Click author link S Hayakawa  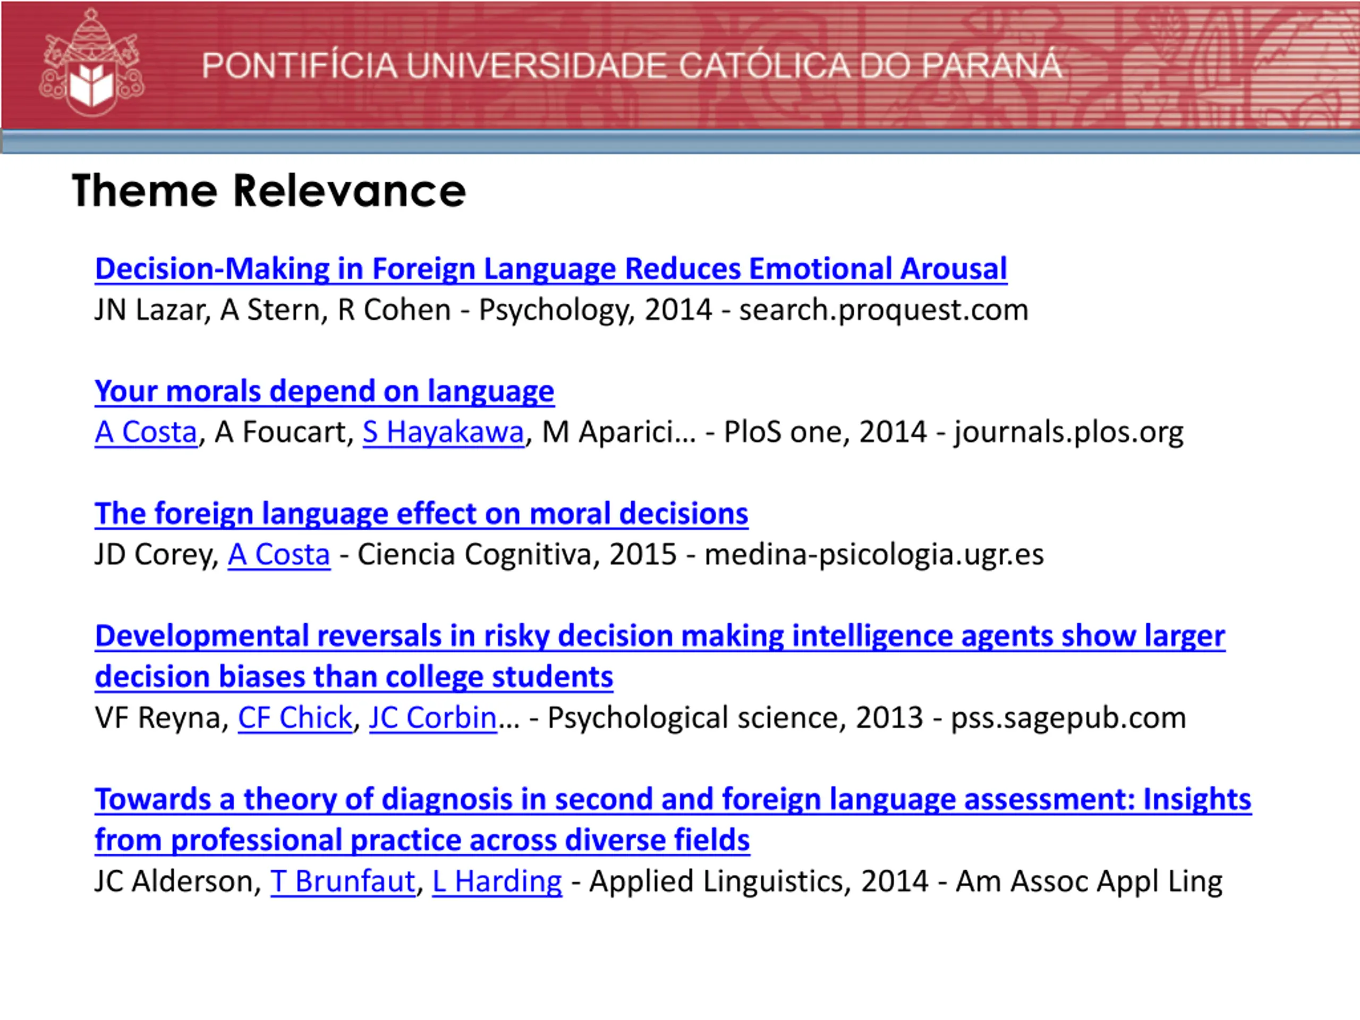443,432
